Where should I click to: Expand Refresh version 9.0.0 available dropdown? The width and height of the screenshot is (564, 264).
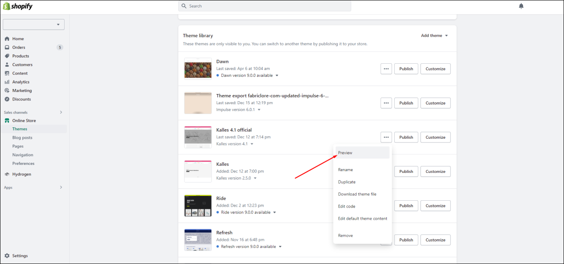click(280, 247)
